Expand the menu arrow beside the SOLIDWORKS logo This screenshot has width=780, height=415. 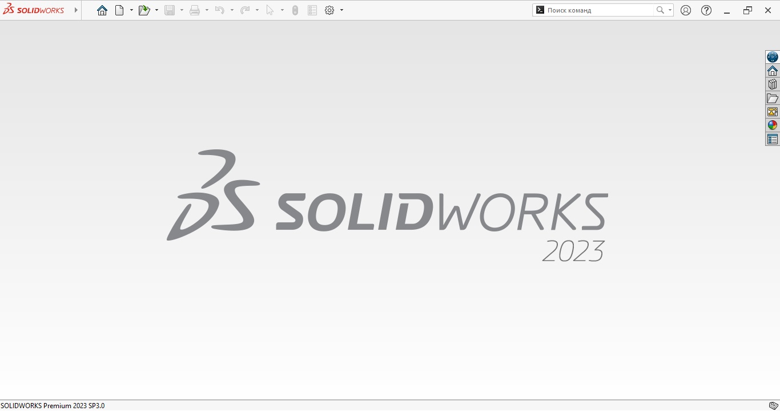(76, 10)
